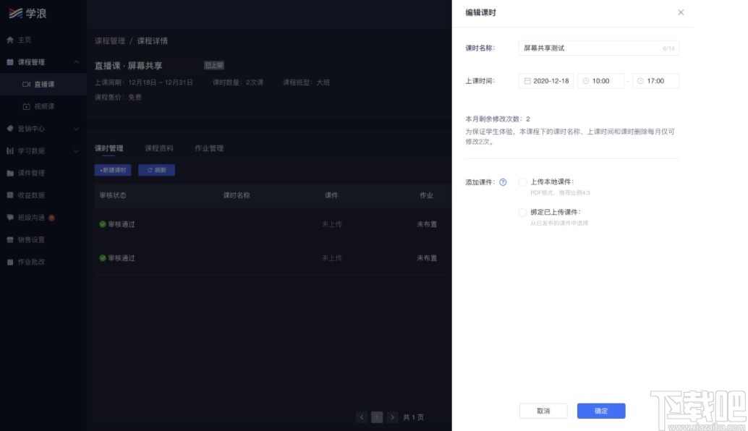Open the 作业管理 tab
This screenshot has height=431, width=748.
pyautogui.click(x=208, y=148)
